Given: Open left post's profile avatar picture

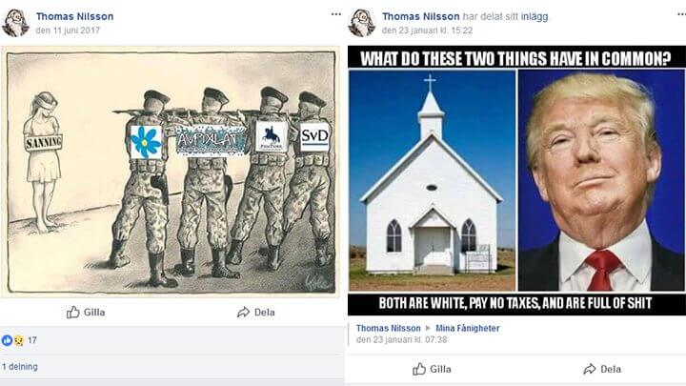Looking at the screenshot, I should tap(15, 23).
